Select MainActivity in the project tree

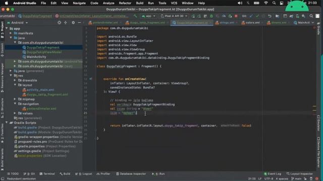point(36,57)
